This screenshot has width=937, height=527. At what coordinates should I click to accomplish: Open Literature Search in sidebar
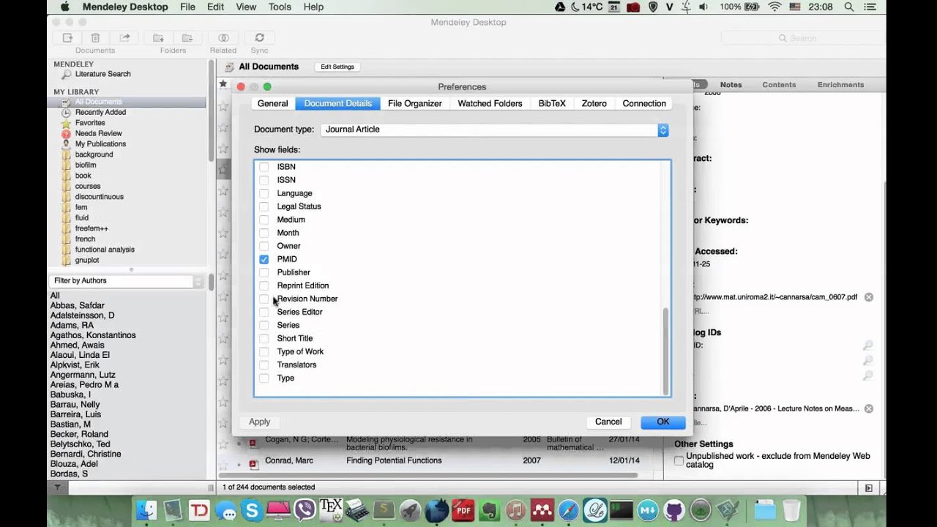102,74
